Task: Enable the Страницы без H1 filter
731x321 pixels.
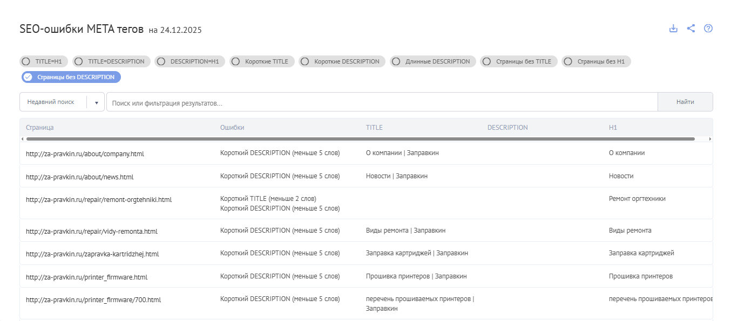Action: tap(596, 61)
